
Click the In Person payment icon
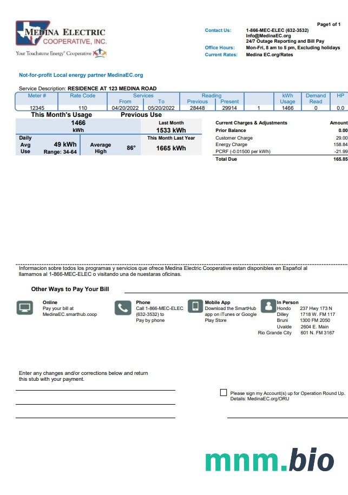(x=268, y=306)
